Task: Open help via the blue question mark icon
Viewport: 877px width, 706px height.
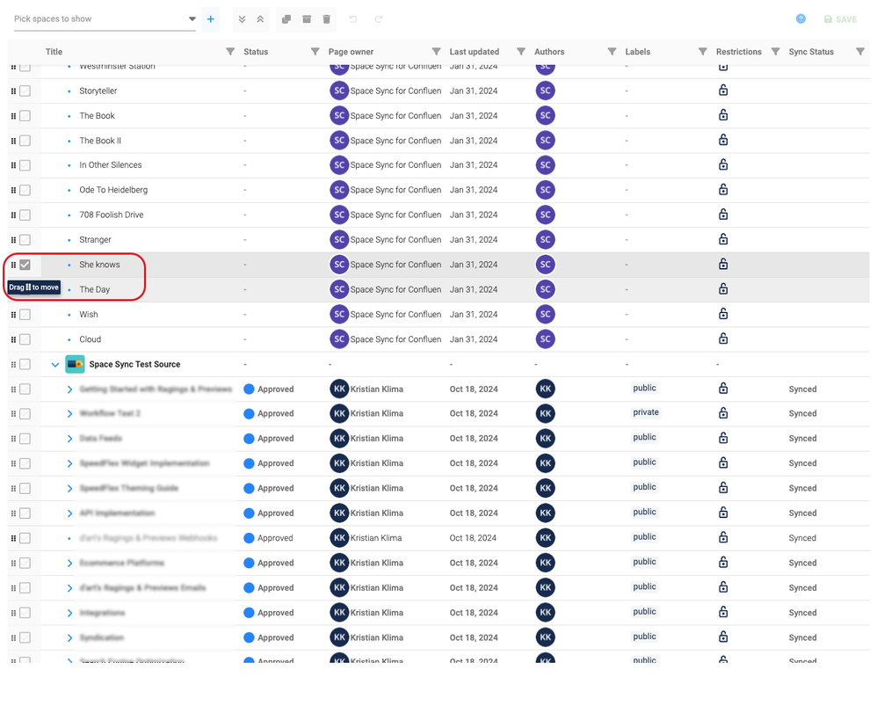Action: (801, 18)
